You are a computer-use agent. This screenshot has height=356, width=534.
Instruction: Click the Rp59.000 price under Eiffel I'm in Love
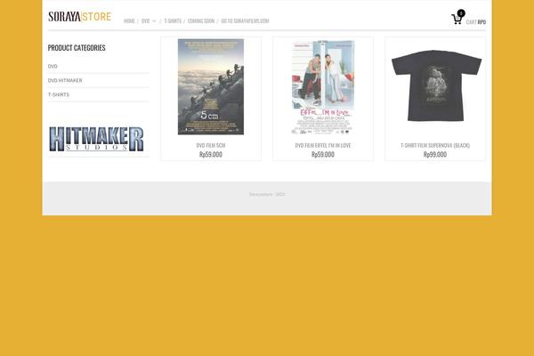(323, 155)
